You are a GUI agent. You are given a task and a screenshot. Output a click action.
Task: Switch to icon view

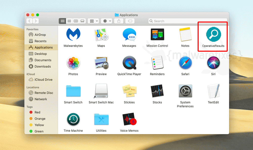(62, 21)
